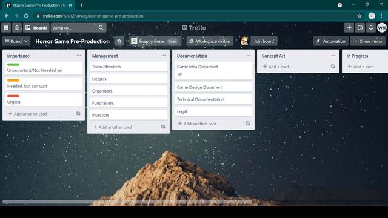Open the notifications bell icon
This screenshot has width=388, height=218.
tap(370, 28)
